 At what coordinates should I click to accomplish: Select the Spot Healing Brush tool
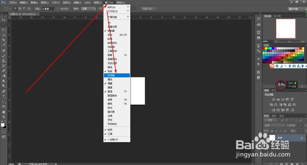click(3, 51)
